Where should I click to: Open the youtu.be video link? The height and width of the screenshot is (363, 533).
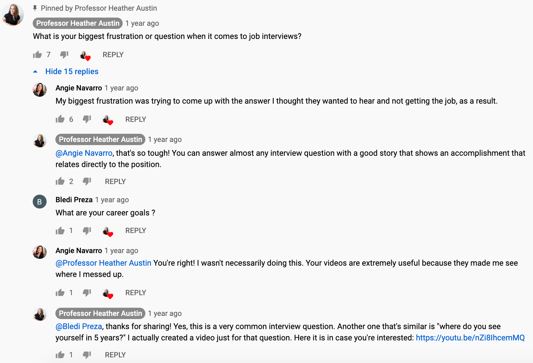point(470,338)
